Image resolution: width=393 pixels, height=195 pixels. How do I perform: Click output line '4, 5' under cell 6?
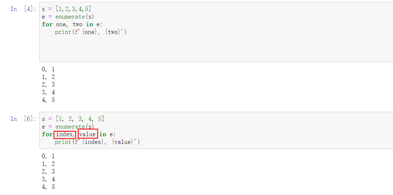click(x=48, y=187)
